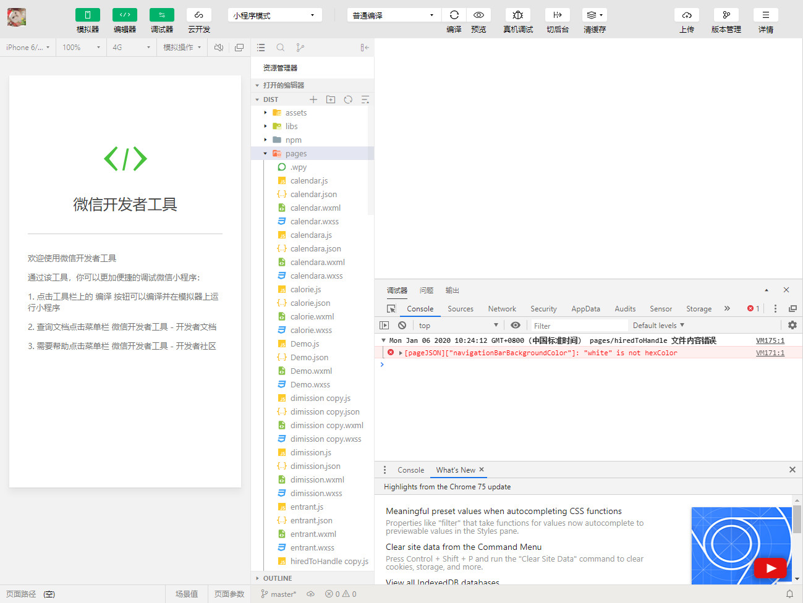Open version management (版本管理)

coord(726,15)
